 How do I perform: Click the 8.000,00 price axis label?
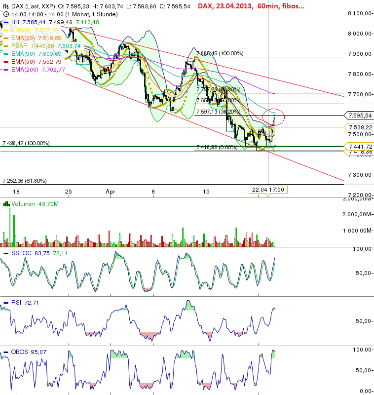(359, 34)
